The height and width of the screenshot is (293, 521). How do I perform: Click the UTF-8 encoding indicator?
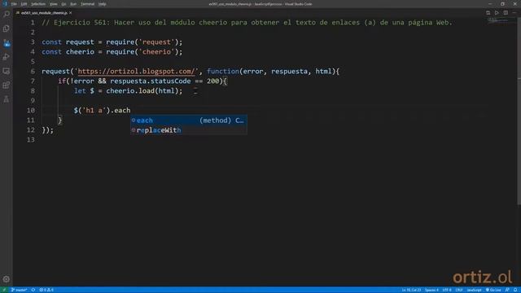(447, 290)
